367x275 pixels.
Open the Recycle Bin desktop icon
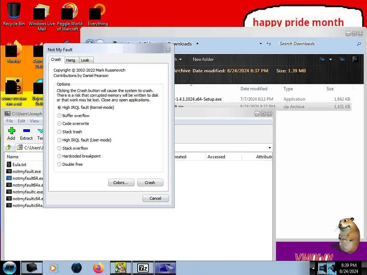click(14, 14)
